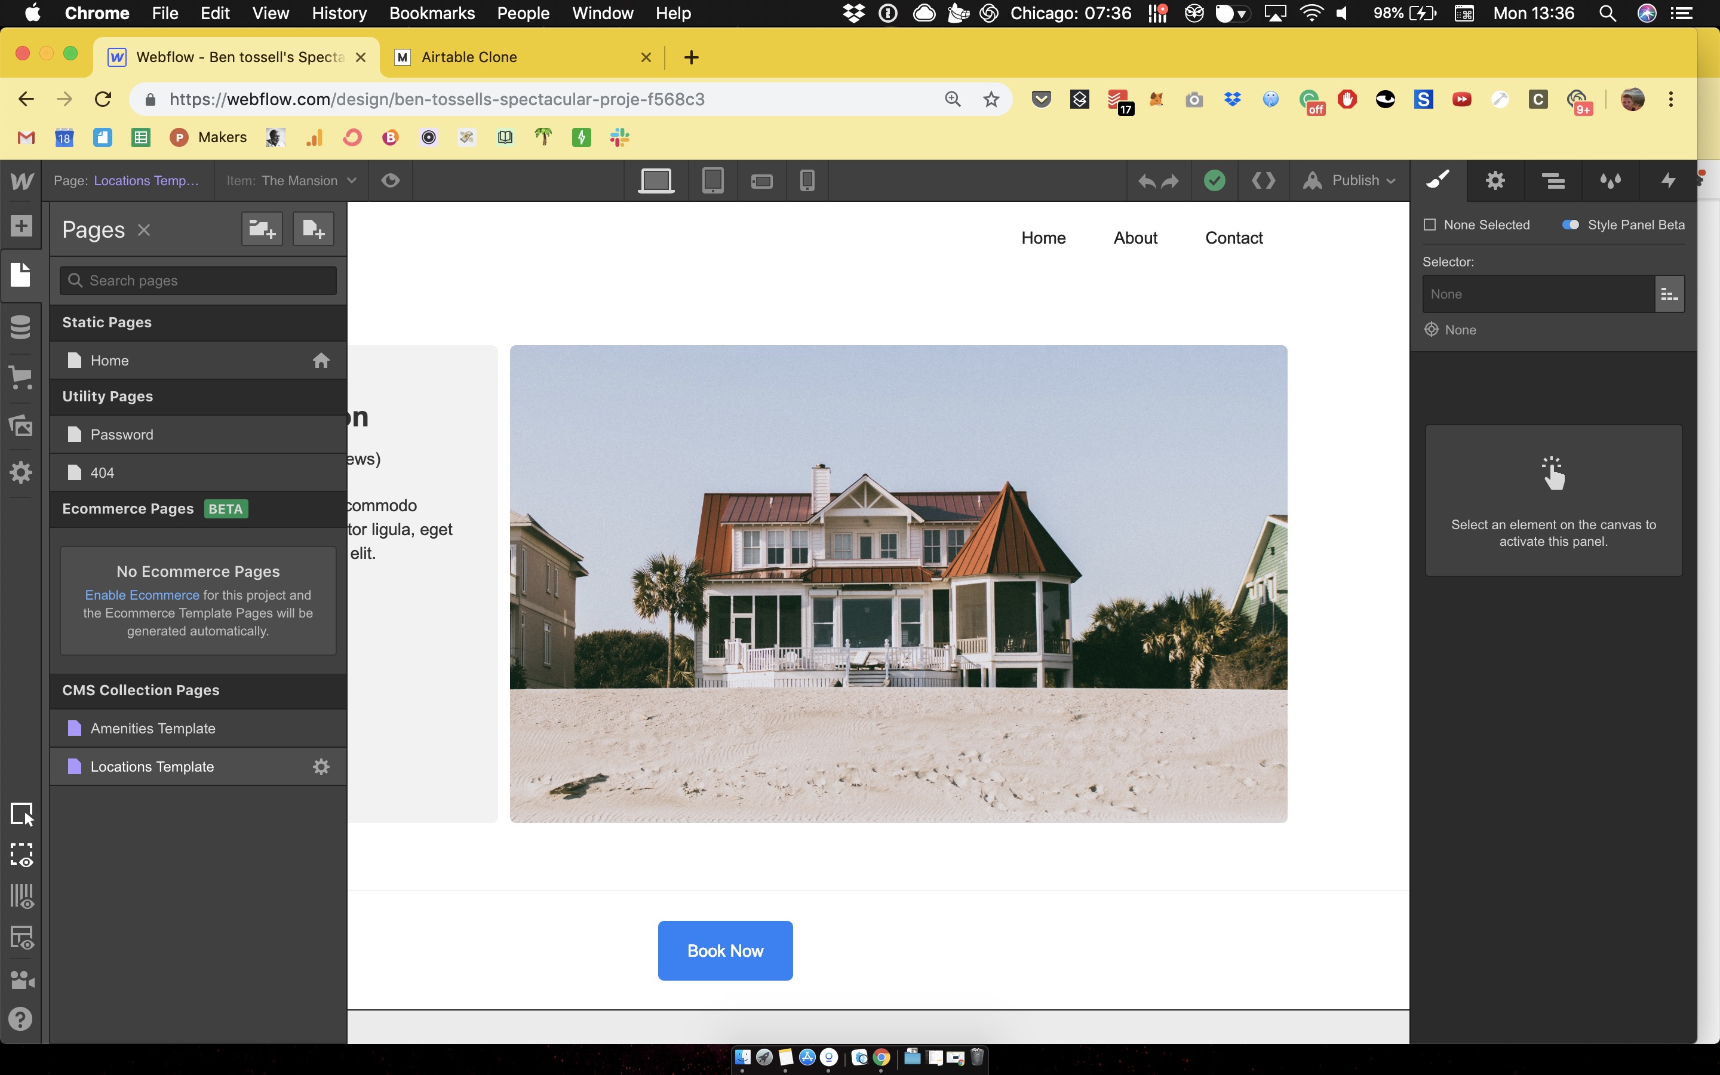Open the selector states menu button
Screen dimensions: 1720x1075
[x=1669, y=294]
